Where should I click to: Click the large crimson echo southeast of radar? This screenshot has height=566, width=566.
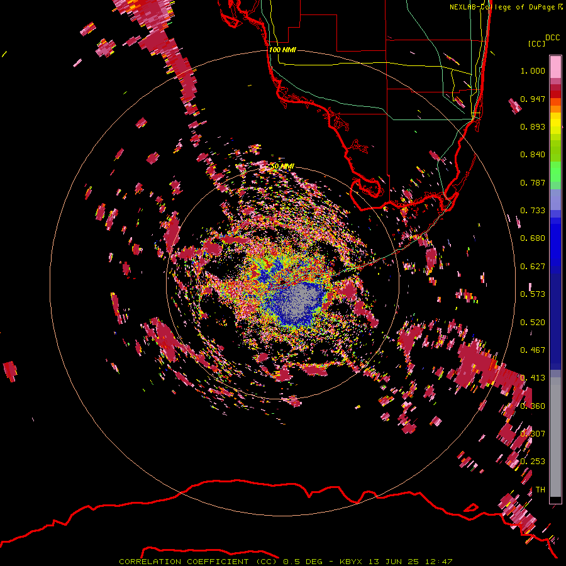tap(476, 364)
